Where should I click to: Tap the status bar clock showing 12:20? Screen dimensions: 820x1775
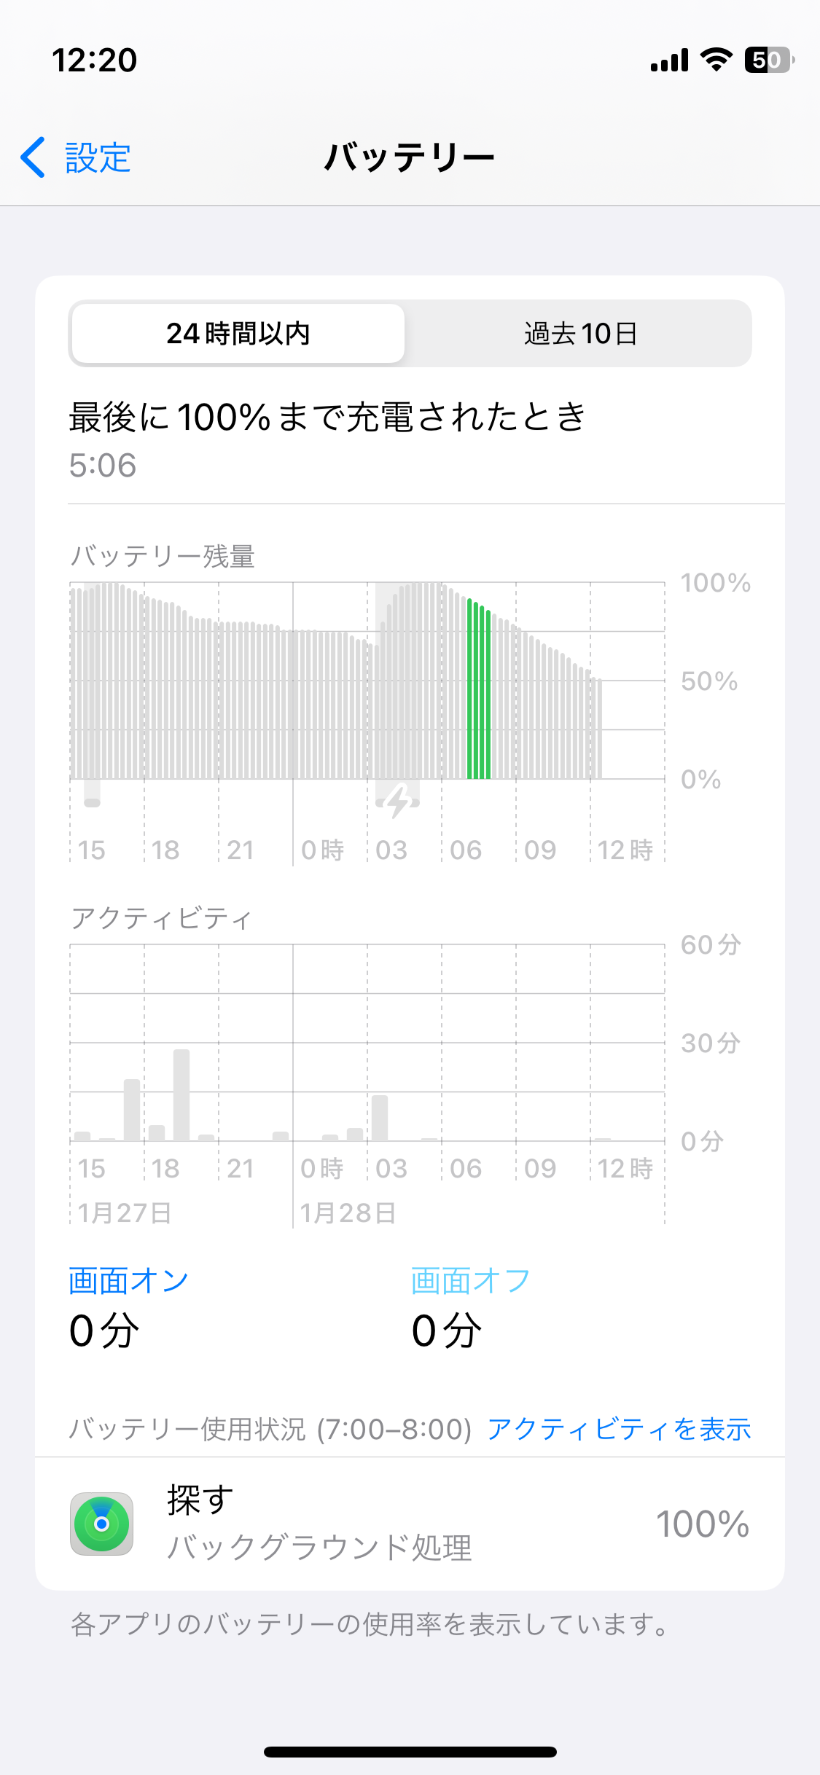(x=95, y=60)
